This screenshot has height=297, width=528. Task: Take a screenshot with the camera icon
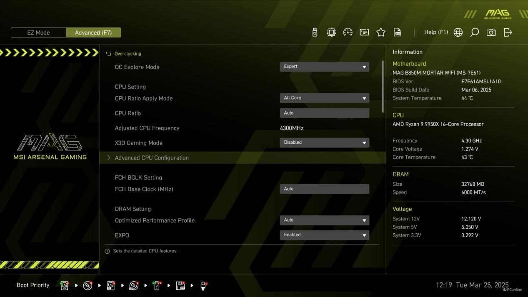click(x=491, y=32)
